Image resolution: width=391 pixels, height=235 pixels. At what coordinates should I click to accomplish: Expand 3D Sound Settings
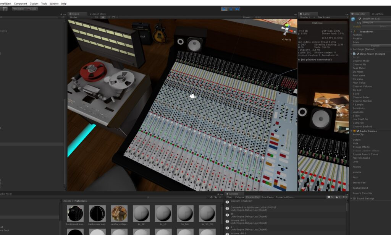tap(352, 199)
